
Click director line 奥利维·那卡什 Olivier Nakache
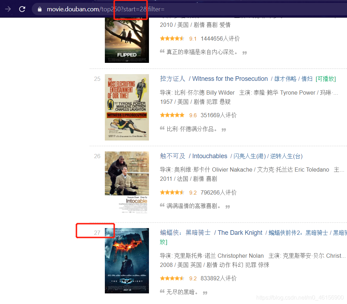245,169
